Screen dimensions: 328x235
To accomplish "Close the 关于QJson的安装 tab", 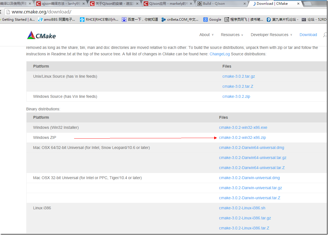I will click(x=137, y=4).
